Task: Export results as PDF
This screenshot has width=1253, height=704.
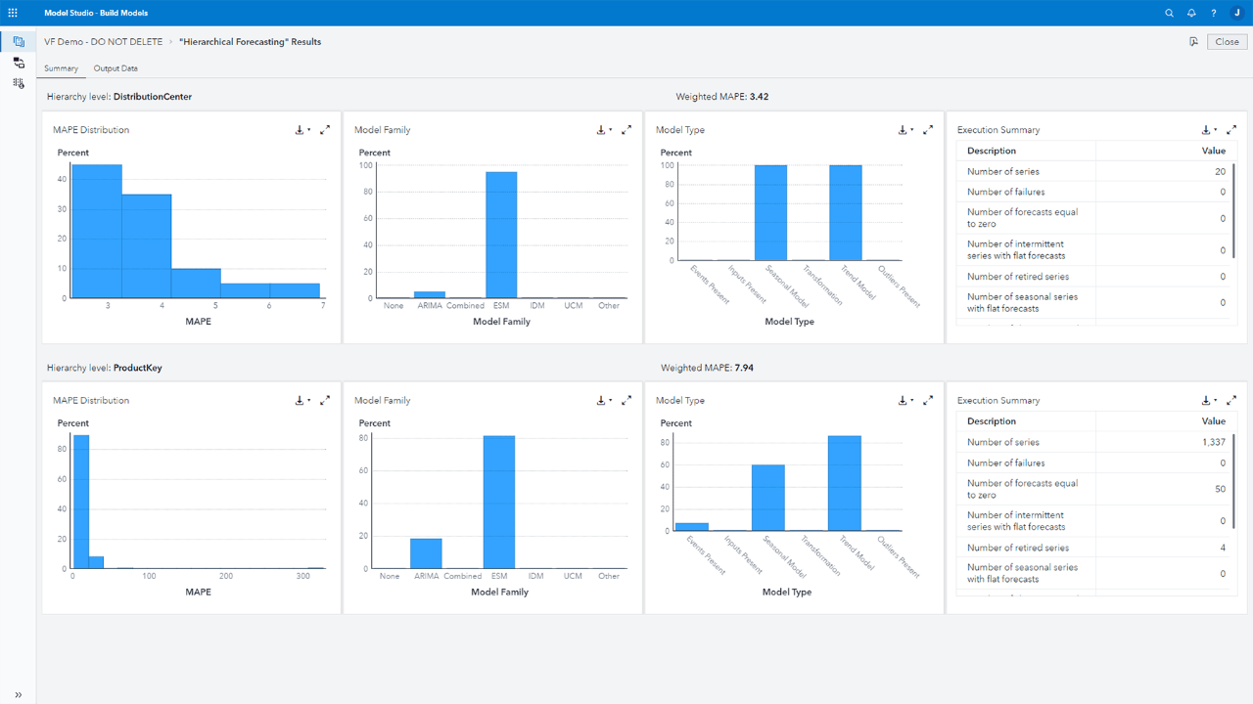Action: pos(1192,41)
